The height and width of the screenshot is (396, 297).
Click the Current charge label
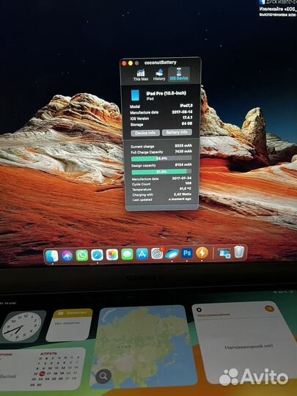[142, 147]
